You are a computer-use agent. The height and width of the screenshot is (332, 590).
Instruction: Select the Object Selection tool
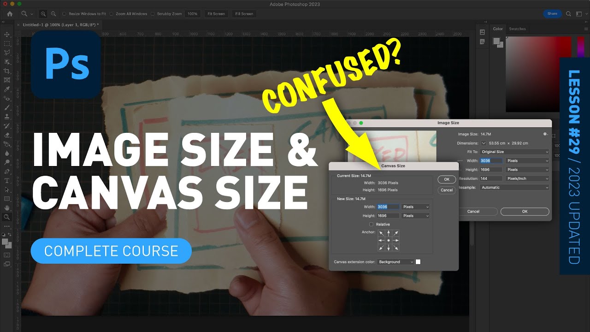click(7, 62)
